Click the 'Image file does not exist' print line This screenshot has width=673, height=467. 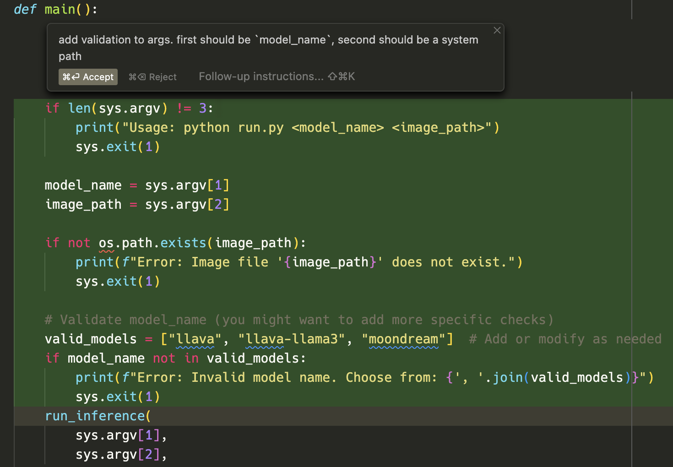point(299,262)
